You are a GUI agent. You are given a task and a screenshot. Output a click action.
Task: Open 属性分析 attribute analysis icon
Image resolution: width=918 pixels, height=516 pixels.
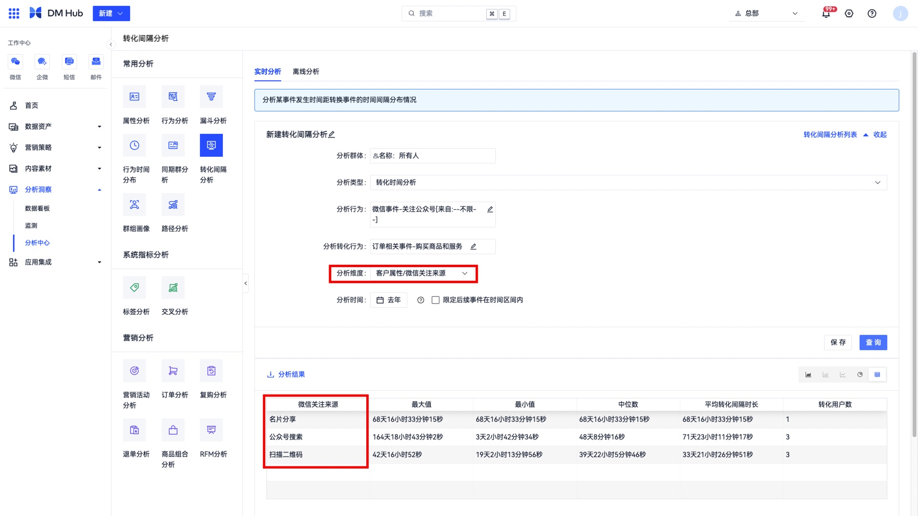(134, 97)
